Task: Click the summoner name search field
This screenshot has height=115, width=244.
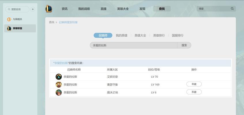Action: [x=133, y=45]
